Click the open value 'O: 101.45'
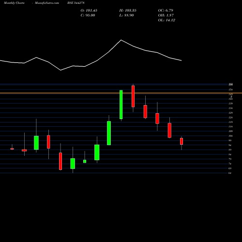The width and height of the screenshot is (242, 242). point(89,11)
